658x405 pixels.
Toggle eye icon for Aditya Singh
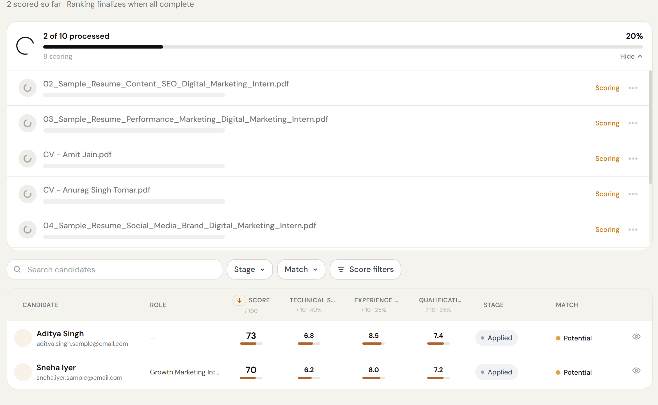coord(636,337)
